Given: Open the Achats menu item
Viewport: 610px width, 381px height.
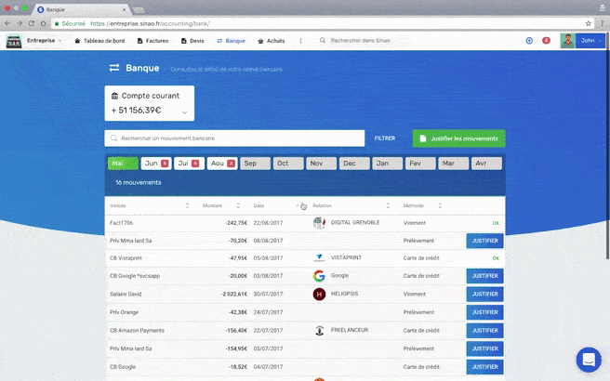Looking at the screenshot, I should click(272, 41).
